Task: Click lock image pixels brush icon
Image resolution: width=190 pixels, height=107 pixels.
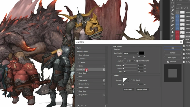Action: [x=185, y=8]
